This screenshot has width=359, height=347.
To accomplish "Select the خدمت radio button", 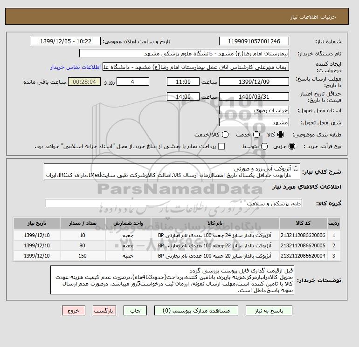I will pyautogui.click(x=256, y=135).
